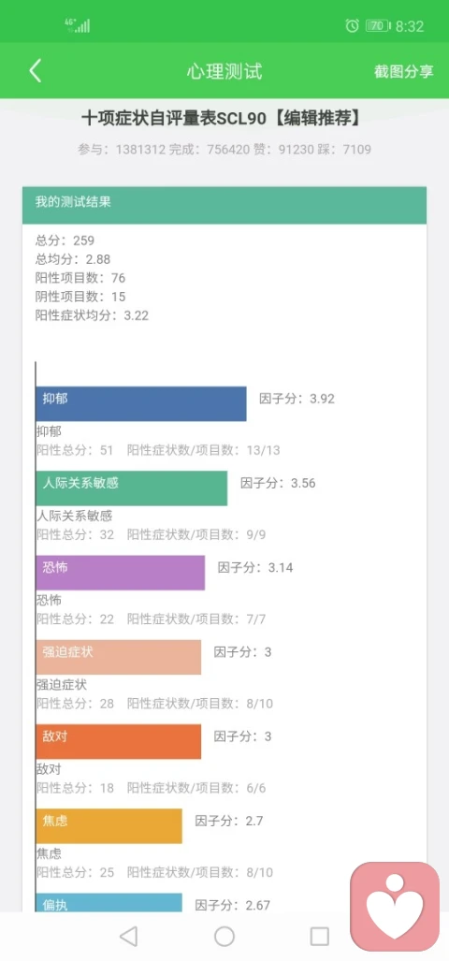Tap the alarm clock status icon
The height and width of the screenshot is (961, 449).
[353, 26]
